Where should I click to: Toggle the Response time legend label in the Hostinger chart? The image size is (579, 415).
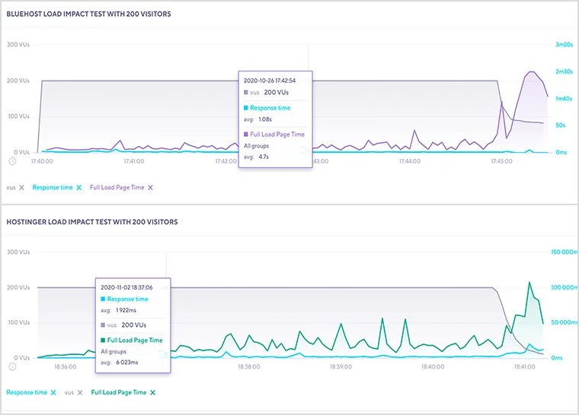pyautogui.click(x=27, y=392)
